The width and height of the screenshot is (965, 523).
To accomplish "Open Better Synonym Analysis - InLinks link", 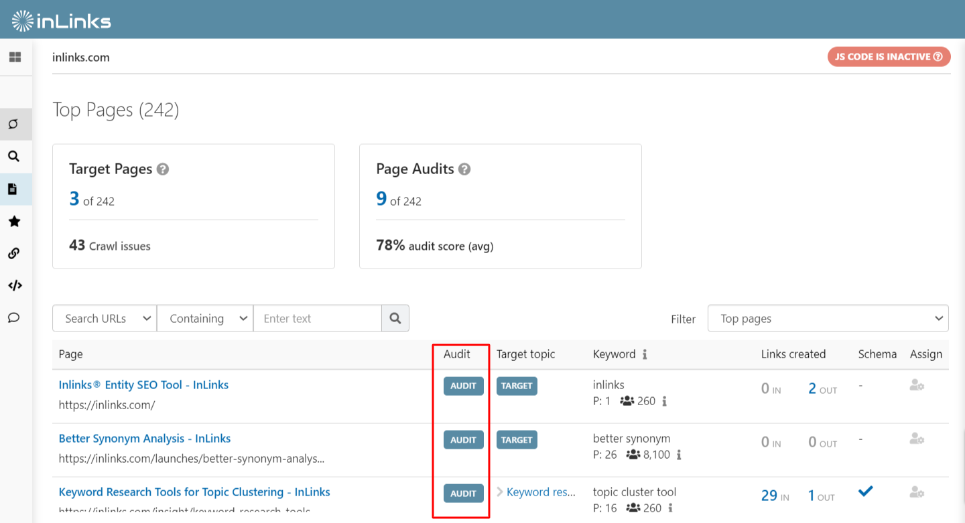I will (145, 439).
